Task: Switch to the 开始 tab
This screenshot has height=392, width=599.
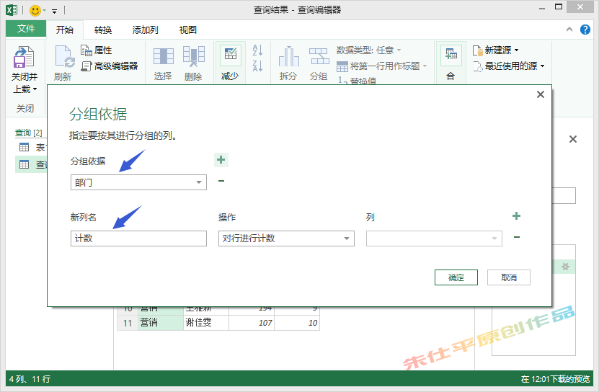Action: pyautogui.click(x=65, y=30)
